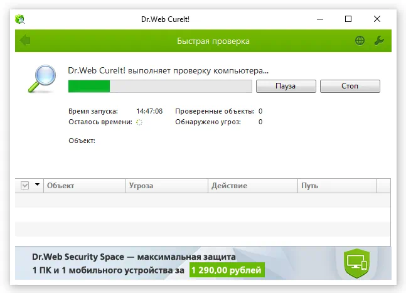Click the 1 290,00 рублей price label
This screenshot has height=293, width=406.
[x=227, y=270]
